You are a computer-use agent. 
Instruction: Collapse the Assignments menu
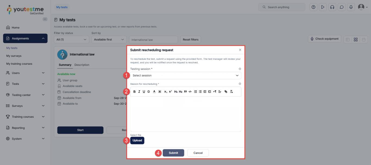click(x=25, y=38)
